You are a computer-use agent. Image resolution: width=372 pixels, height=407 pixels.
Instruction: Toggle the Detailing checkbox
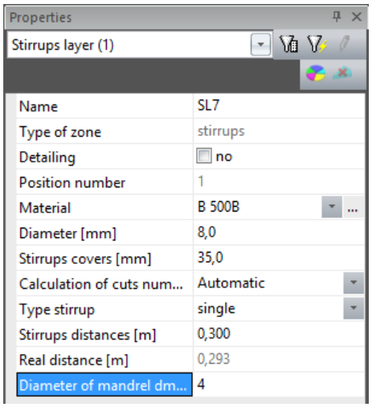(x=204, y=156)
